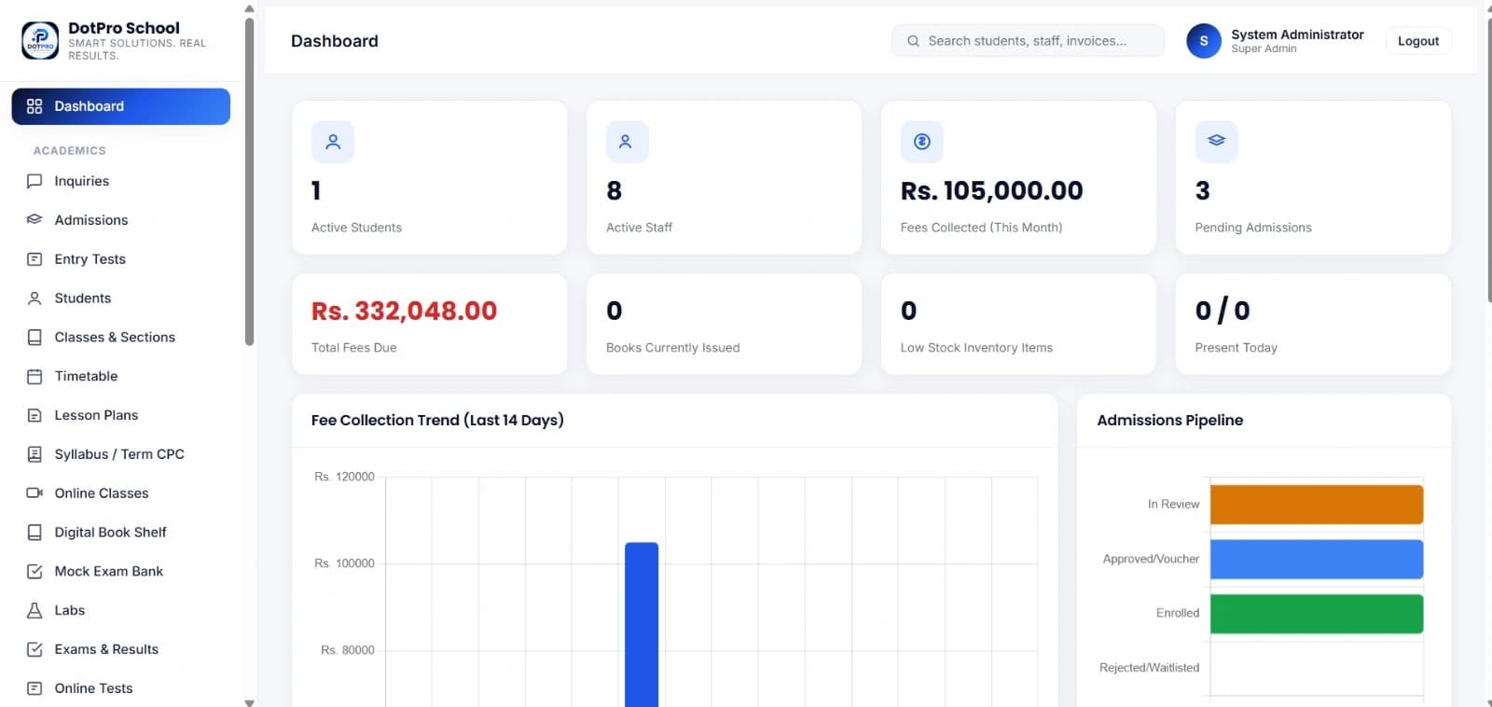This screenshot has height=707, width=1492.
Task: Click the Dashboard page title
Action: (335, 41)
